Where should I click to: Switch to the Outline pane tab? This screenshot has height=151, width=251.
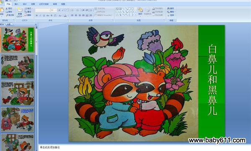tap(8, 25)
